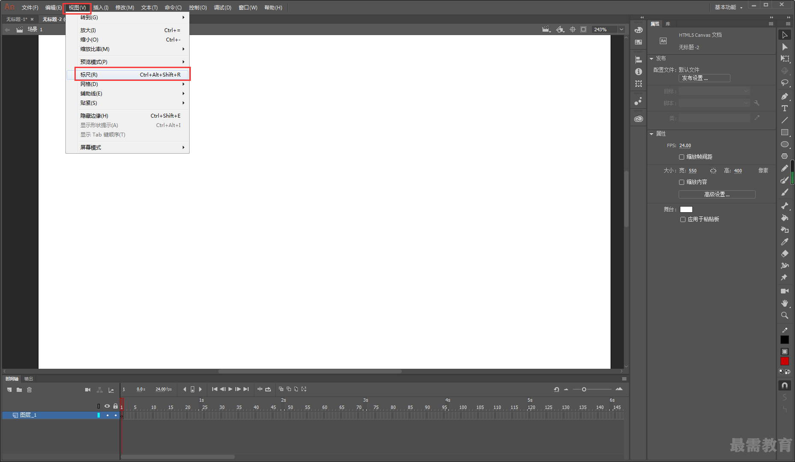This screenshot has width=795, height=462.
Task: Open the Color palette panel icon
Action: point(638,30)
